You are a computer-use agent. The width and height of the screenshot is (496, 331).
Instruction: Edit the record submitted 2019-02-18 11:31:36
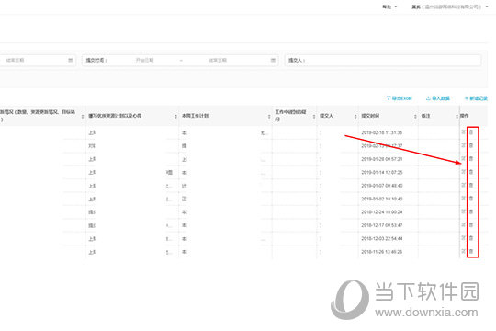tap(464, 132)
